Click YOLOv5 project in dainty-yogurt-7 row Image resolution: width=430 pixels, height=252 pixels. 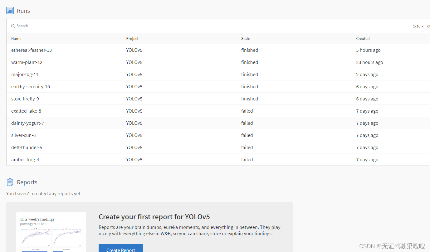click(134, 123)
